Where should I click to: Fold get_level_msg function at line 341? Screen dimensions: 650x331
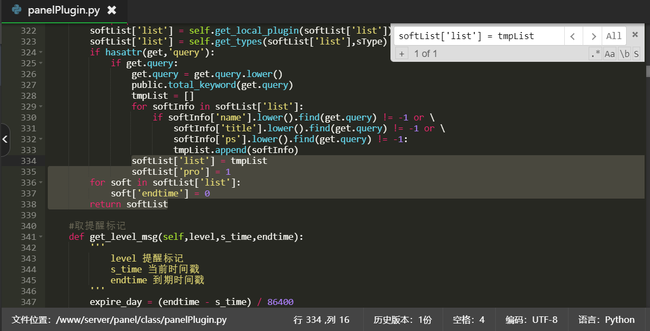[x=41, y=237]
